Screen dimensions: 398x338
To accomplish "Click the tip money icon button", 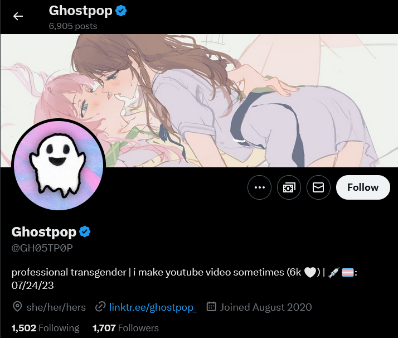I will pyautogui.click(x=289, y=187).
